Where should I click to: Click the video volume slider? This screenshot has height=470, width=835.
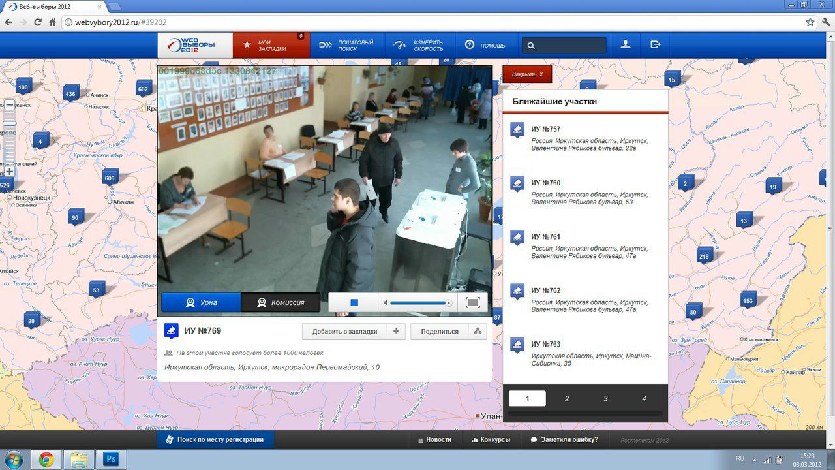pyautogui.click(x=418, y=303)
